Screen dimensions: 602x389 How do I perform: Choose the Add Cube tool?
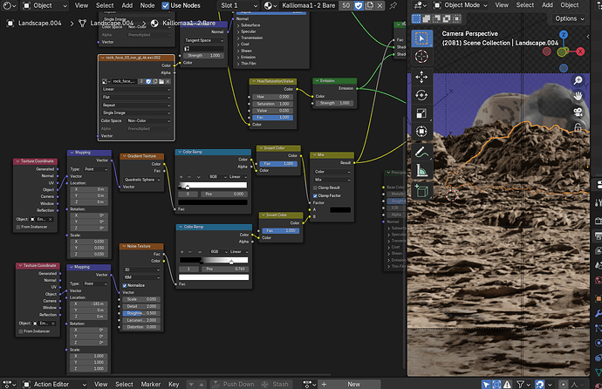point(421,191)
